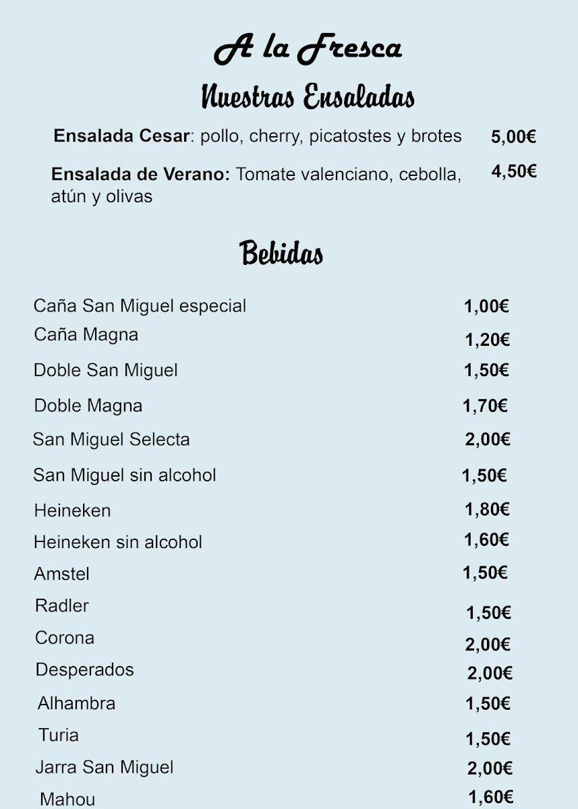This screenshot has height=809, width=578.
Task: Click the San Miguel Selecta item
Action: pos(111,440)
